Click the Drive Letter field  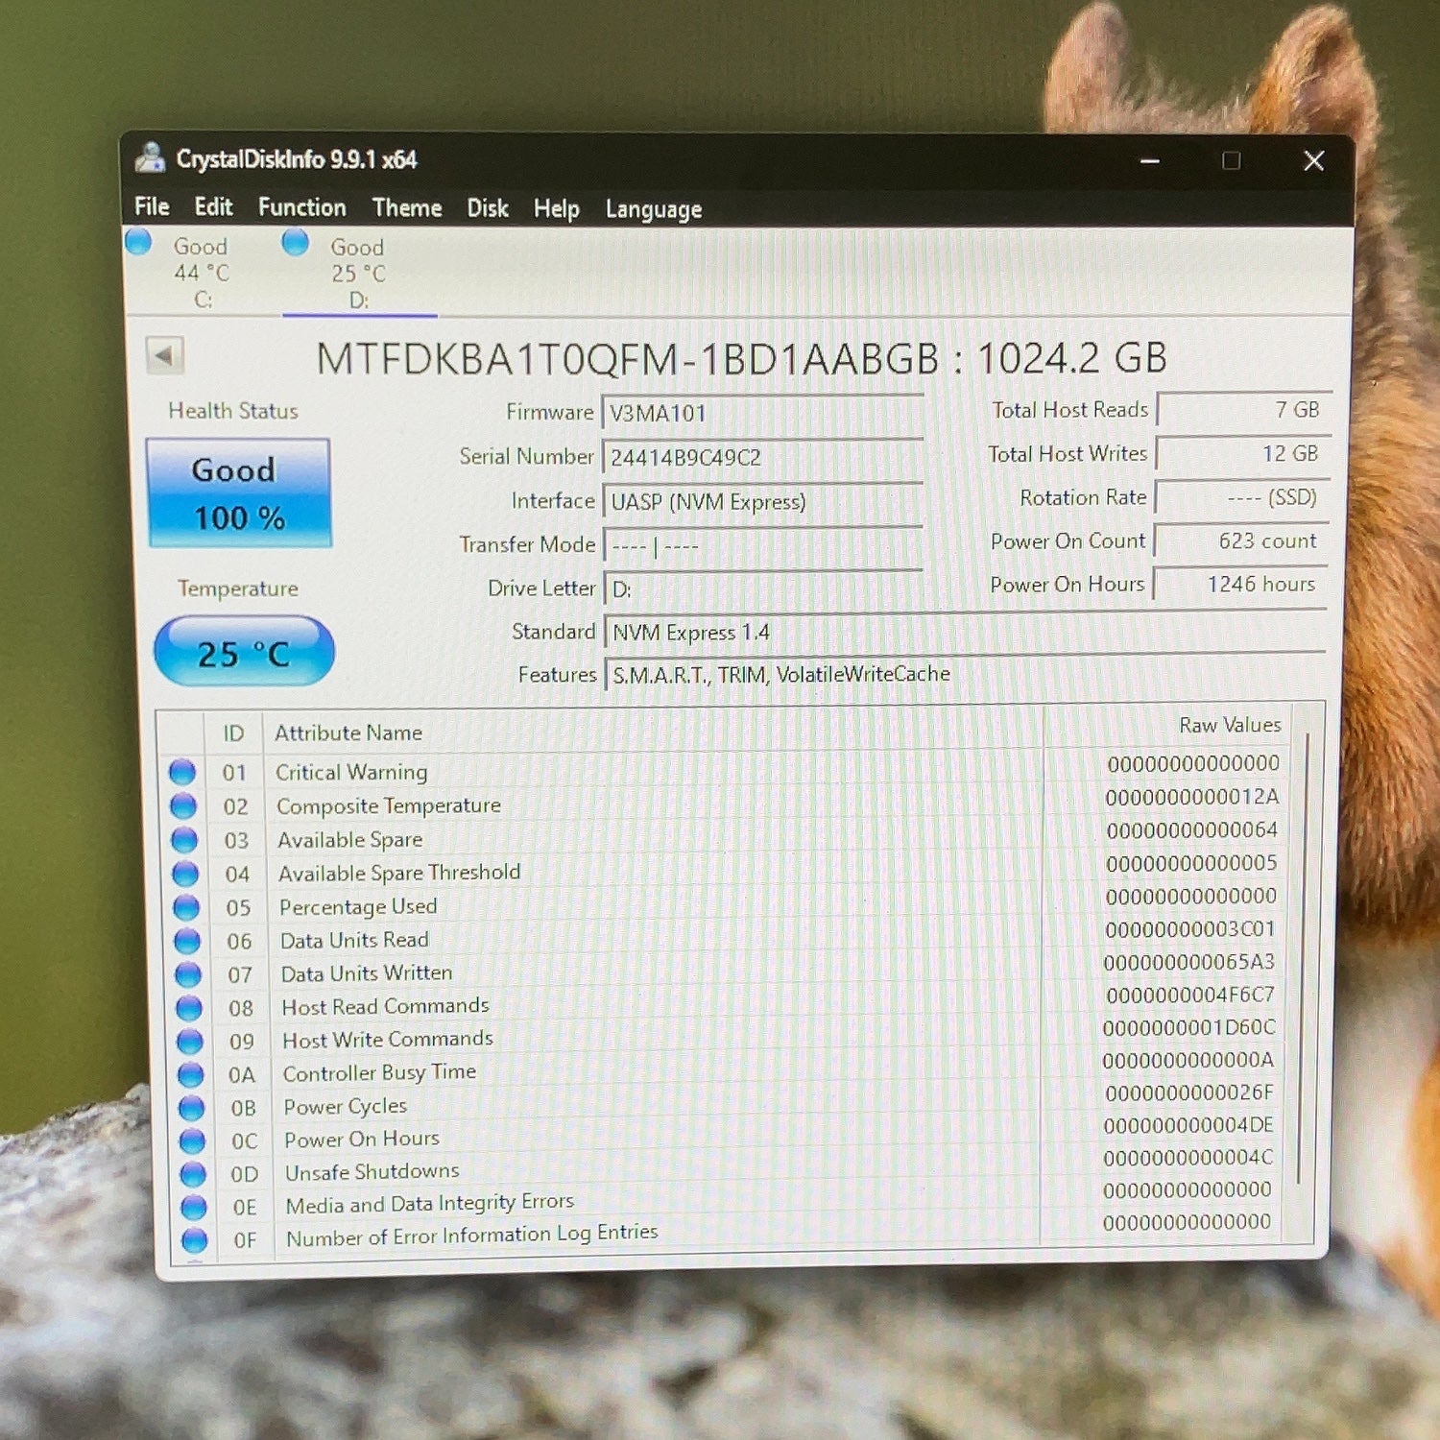point(763,588)
